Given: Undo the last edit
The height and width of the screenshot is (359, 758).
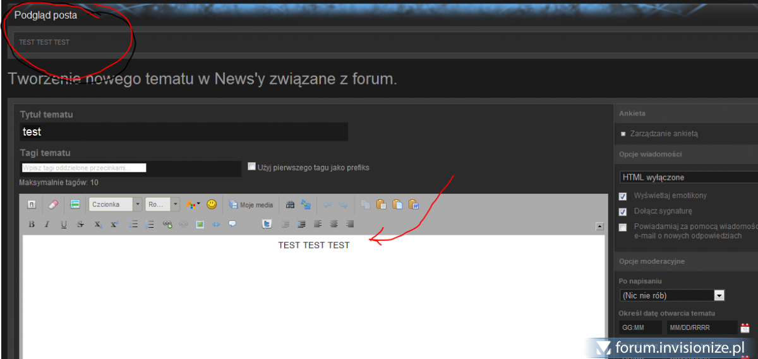Looking at the screenshot, I should (x=328, y=204).
